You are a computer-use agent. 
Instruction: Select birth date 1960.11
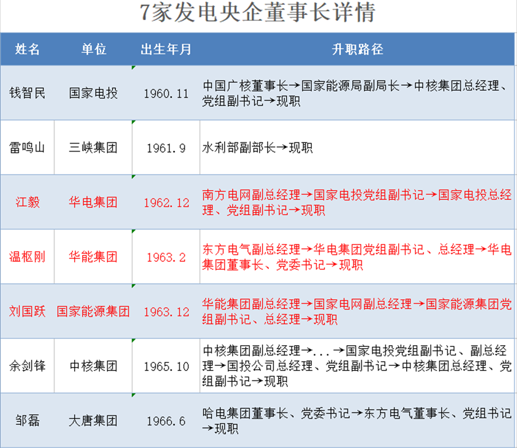tap(166, 94)
